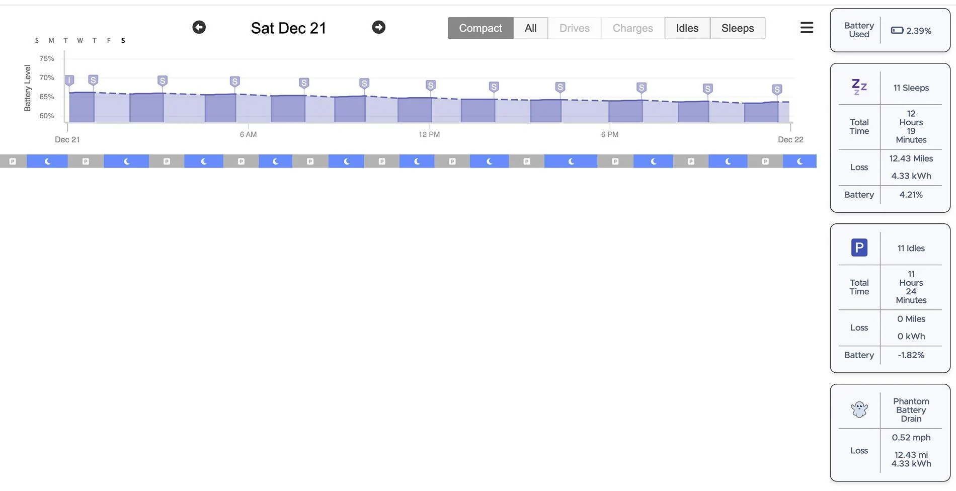
Task: Click the Sleeps Zz icon
Action: click(x=859, y=87)
